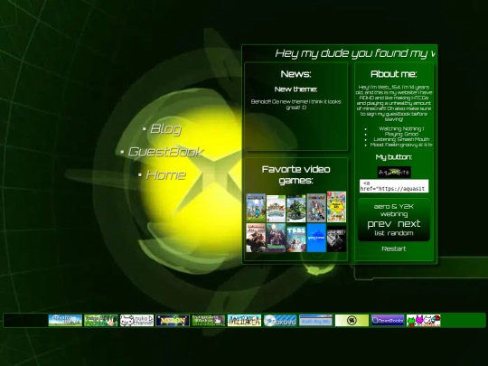Click the light-blue handwritten-text badge in bottom bar
The image size is (488, 366).
(244, 320)
